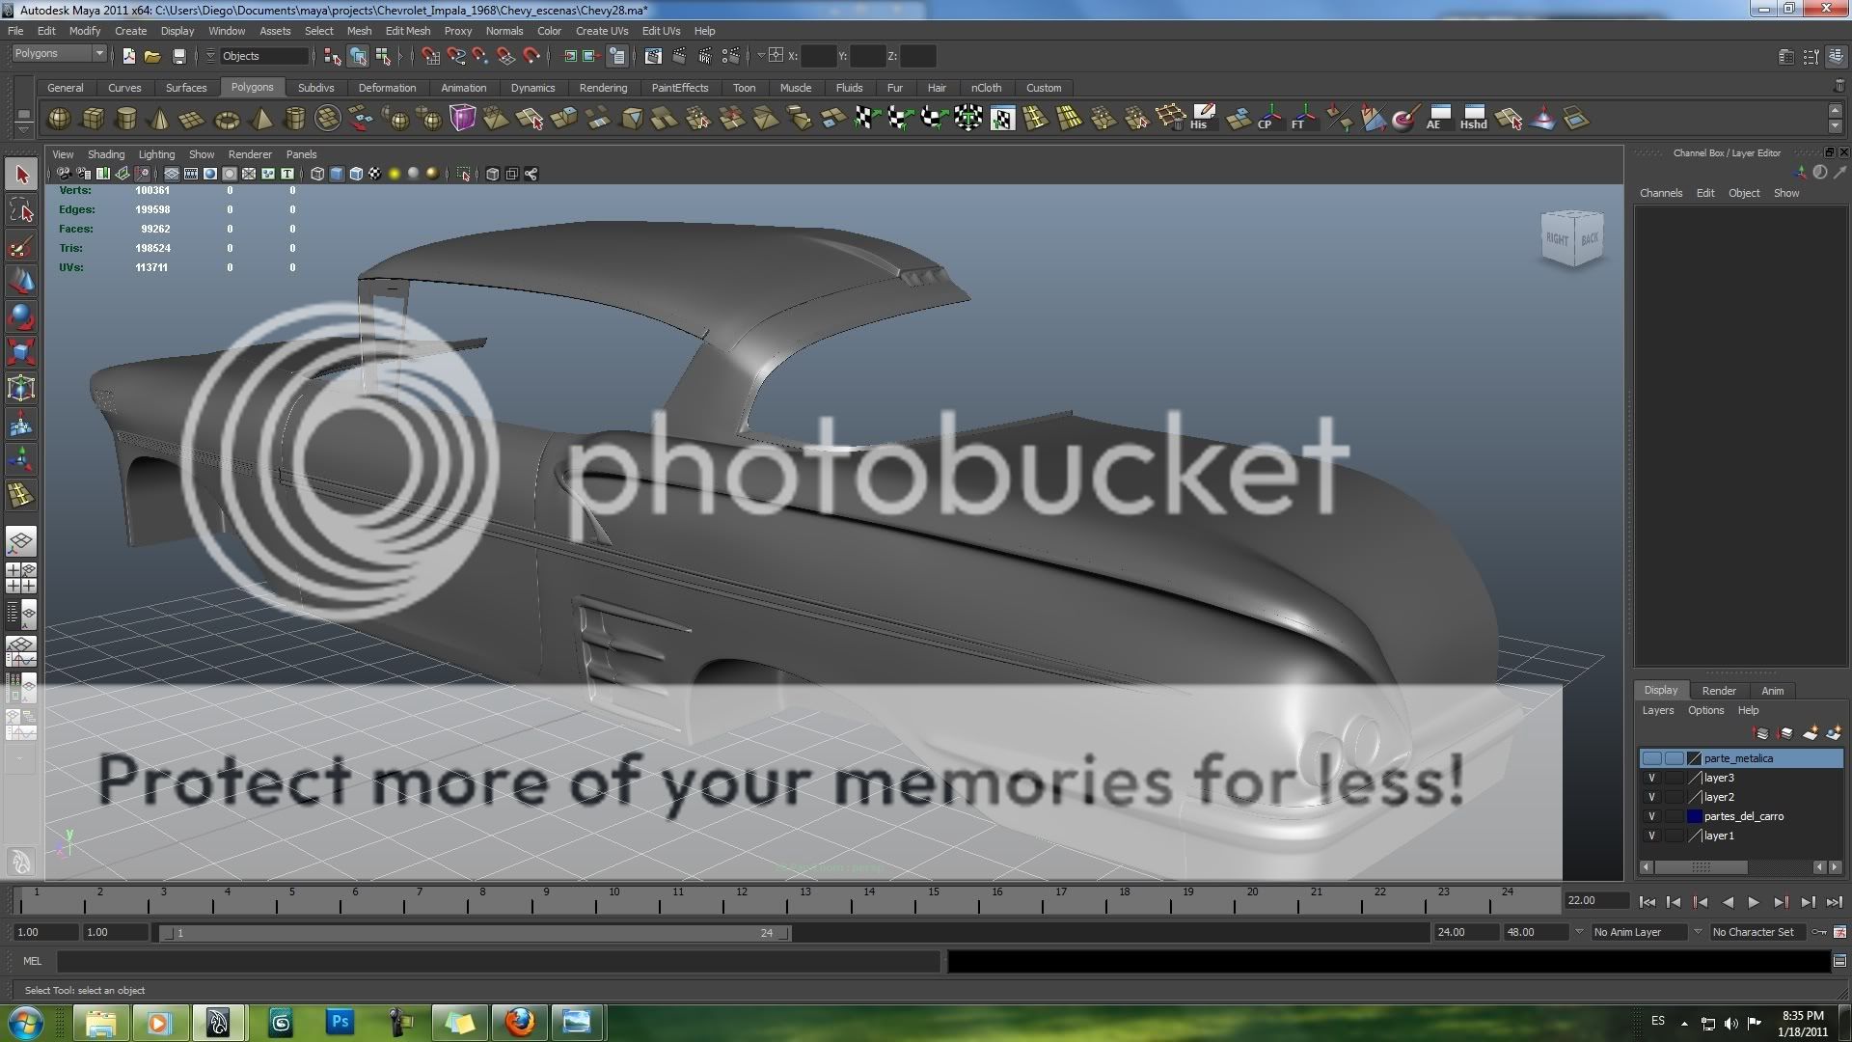Click the MEL script type label
The width and height of the screenshot is (1852, 1042).
point(33,961)
